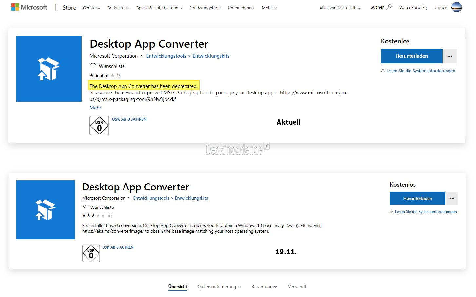Open more options next to lower Herunterladen
The width and height of the screenshot is (476, 297).
[452, 198]
